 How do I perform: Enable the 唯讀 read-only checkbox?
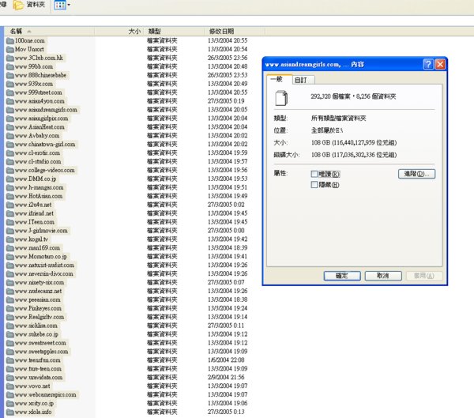(x=314, y=174)
